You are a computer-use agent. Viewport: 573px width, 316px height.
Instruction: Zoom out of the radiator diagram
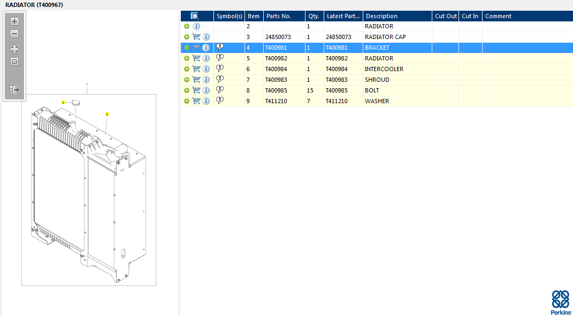pyautogui.click(x=14, y=34)
